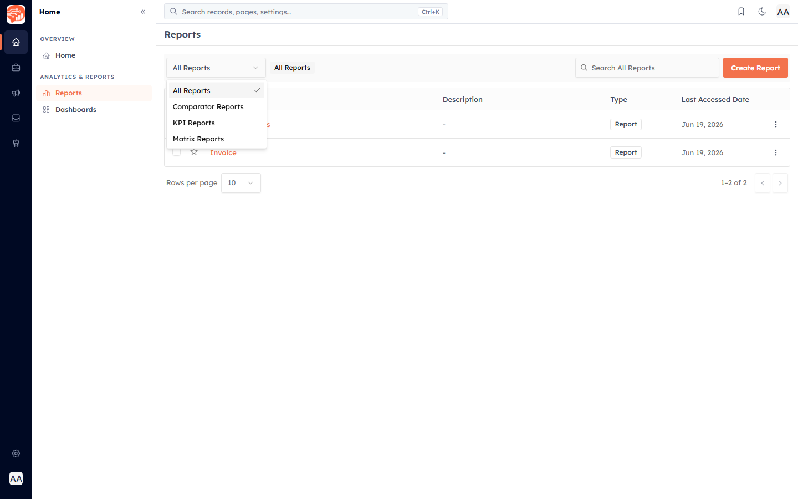This screenshot has height=499, width=798.
Task: Focus the Search All Reports field
Action: click(x=647, y=68)
